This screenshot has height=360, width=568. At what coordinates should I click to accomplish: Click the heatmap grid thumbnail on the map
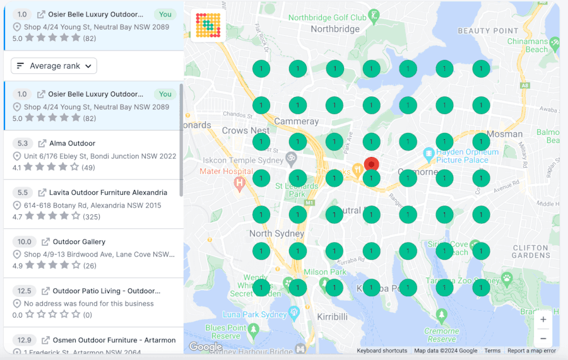pos(208,25)
